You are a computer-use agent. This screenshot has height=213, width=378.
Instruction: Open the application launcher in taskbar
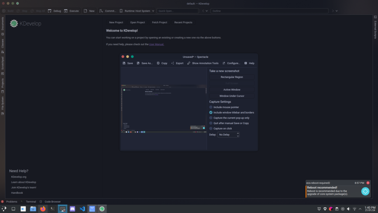coord(4,209)
